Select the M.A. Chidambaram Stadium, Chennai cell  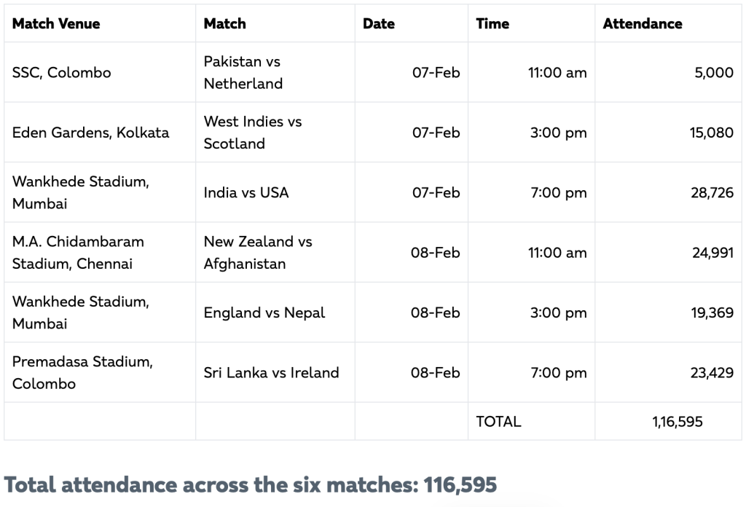pyautogui.click(x=78, y=253)
